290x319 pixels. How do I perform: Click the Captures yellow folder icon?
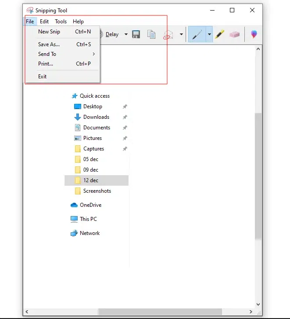pos(78,149)
